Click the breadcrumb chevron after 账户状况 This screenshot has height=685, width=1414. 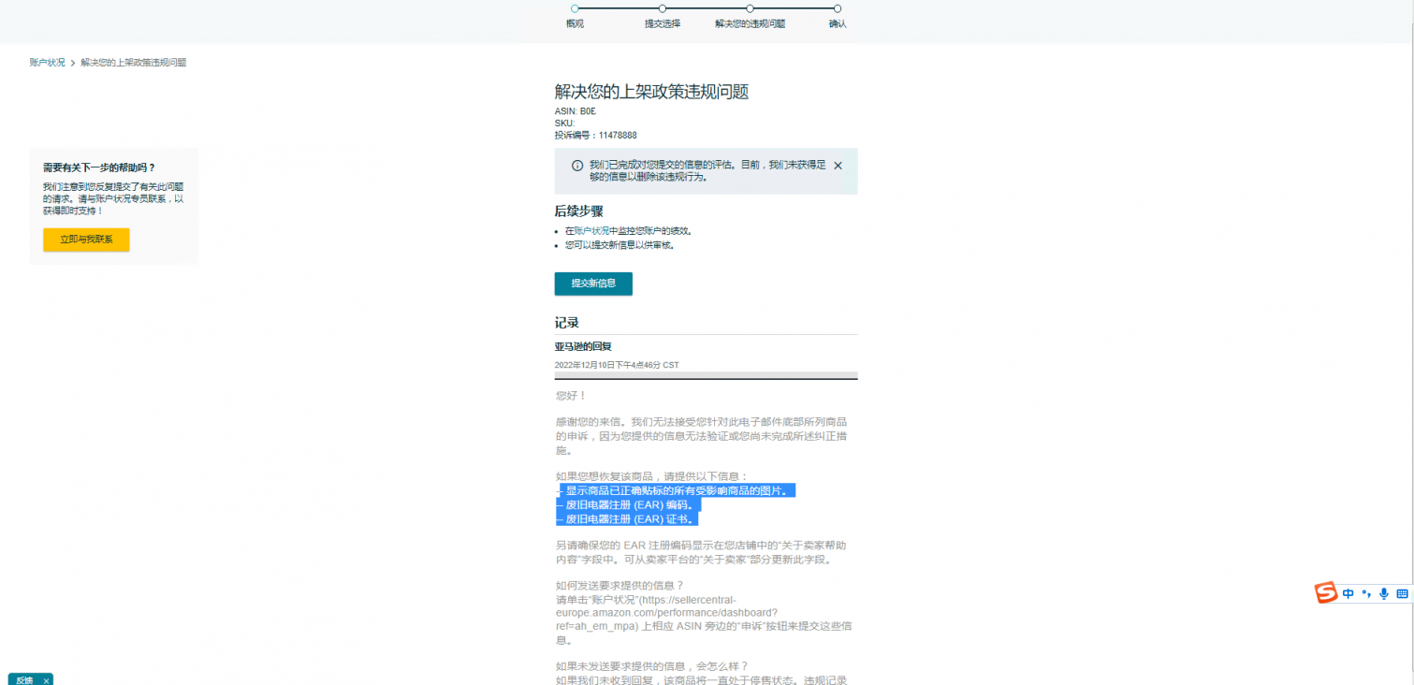73,63
